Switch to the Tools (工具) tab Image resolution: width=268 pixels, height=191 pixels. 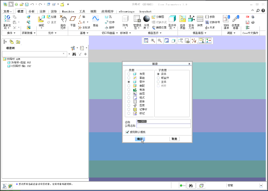(82, 11)
